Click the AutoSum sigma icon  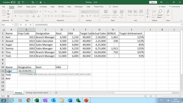[x=148, y=11]
